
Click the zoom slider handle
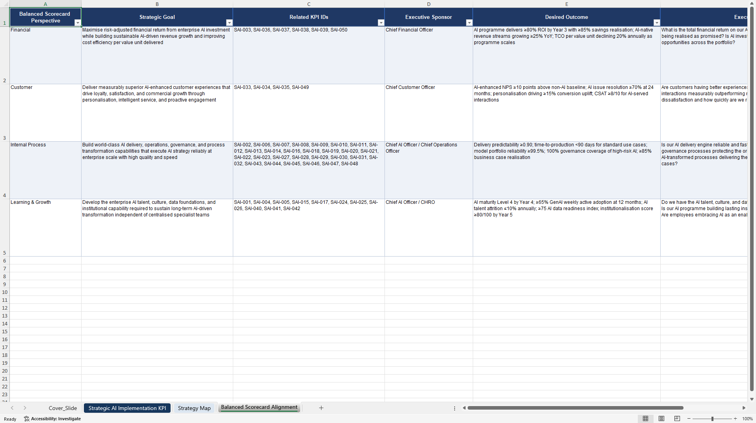point(712,419)
